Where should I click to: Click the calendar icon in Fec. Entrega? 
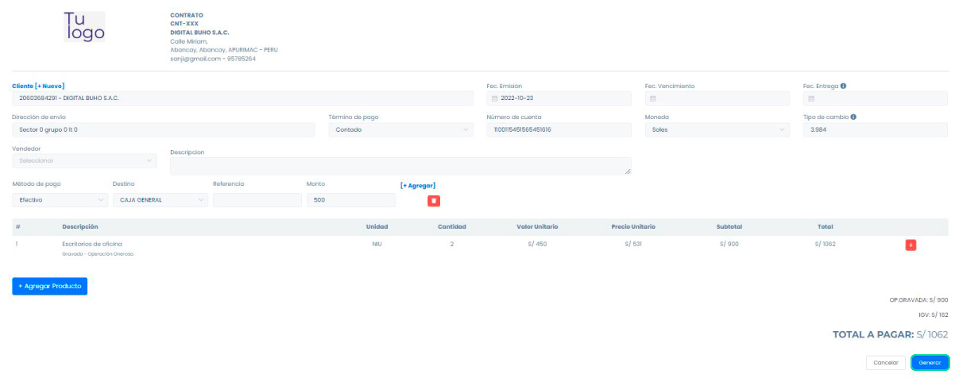coord(812,98)
